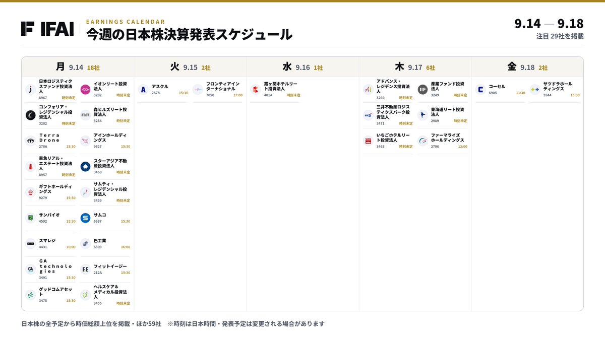Image resolution: width=605 pixels, height=340 pixels.
Task: Click the 注目 29社を掲載 note
Action: [x=560, y=36]
